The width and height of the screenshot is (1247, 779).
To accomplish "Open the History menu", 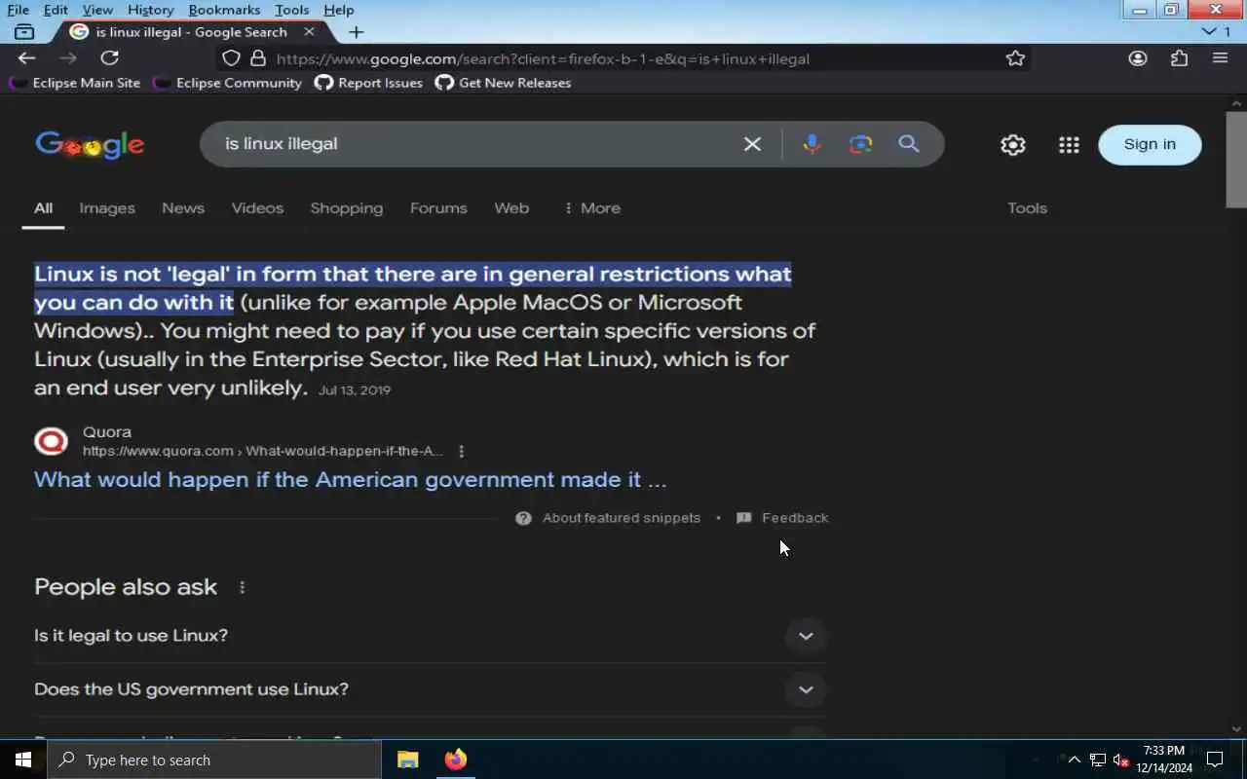I will click(150, 10).
